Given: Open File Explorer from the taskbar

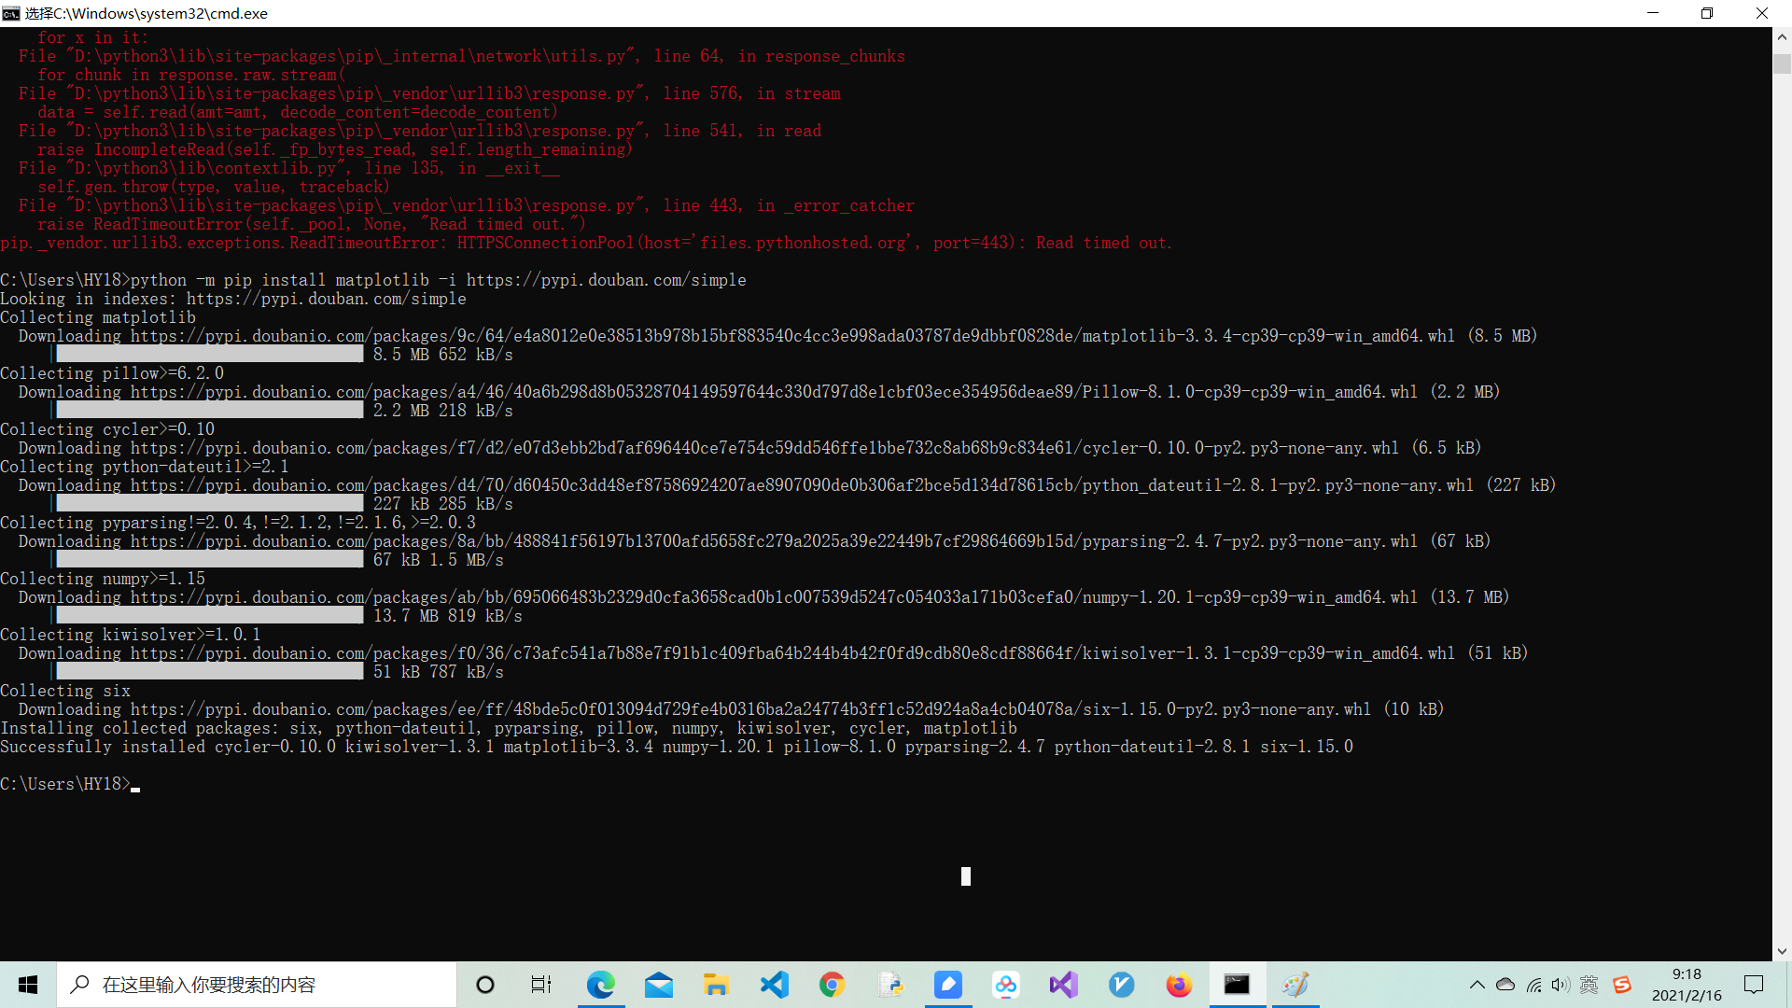Looking at the screenshot, I should point(716,985).
